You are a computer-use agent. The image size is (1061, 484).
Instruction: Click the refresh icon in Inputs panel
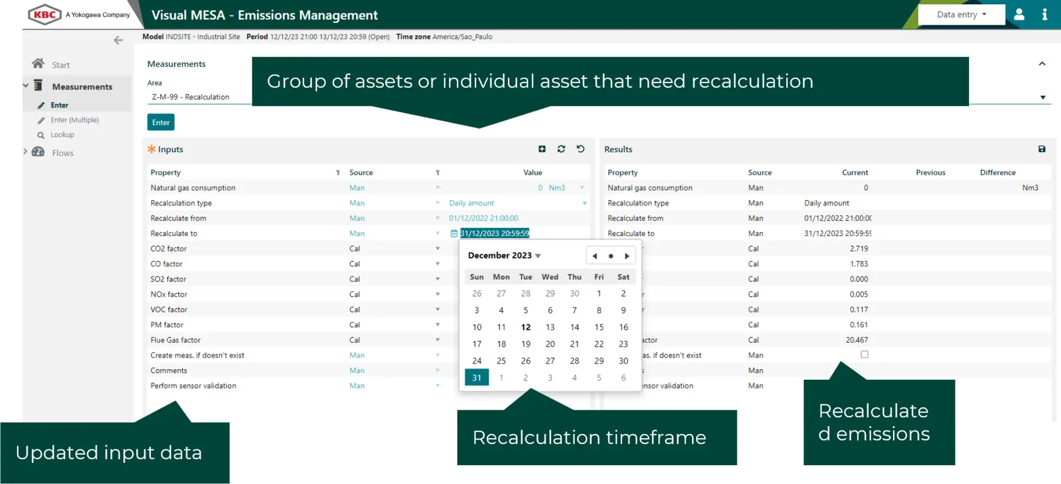(561, 149)
